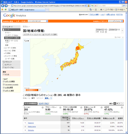Click the Sapporo city link
Image resolution: width=128 pixels, height=134 pixels.
pos(31,123)
